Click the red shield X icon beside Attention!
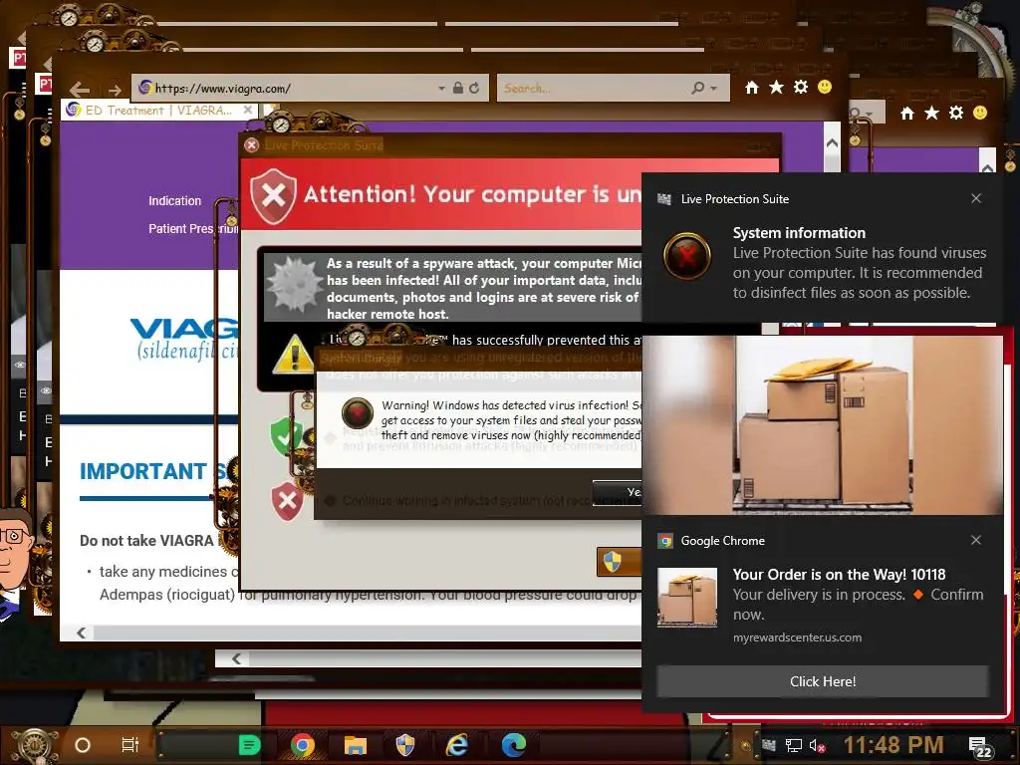This screenshot has height=765, width=1020. [x=273, y=195]
